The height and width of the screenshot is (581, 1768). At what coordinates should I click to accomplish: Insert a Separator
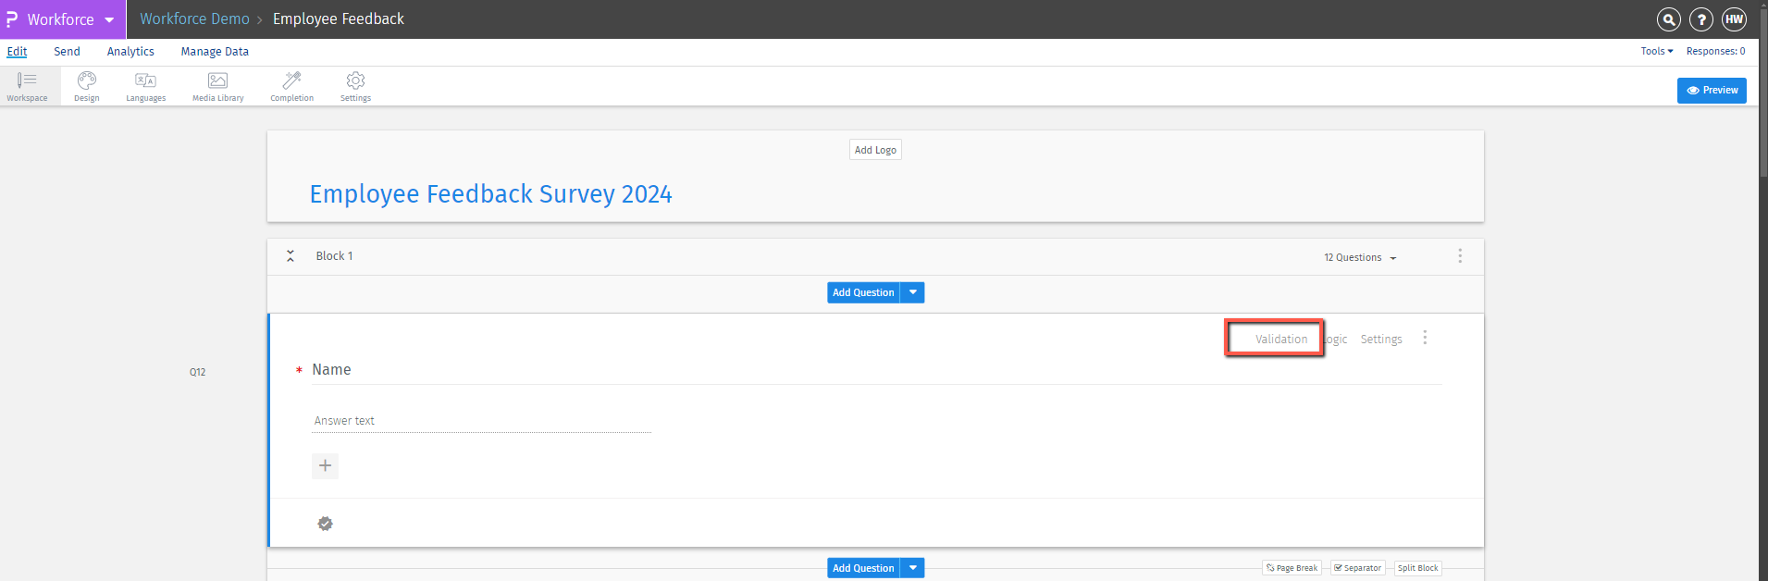pyautogui.click(x=1358, y=568)
